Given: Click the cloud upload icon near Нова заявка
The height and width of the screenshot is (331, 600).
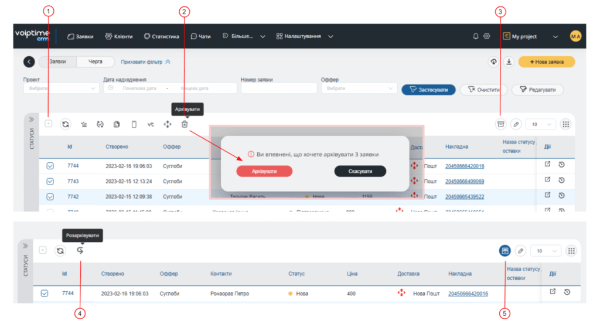Looking at the screenshot, I should (493, 62).
